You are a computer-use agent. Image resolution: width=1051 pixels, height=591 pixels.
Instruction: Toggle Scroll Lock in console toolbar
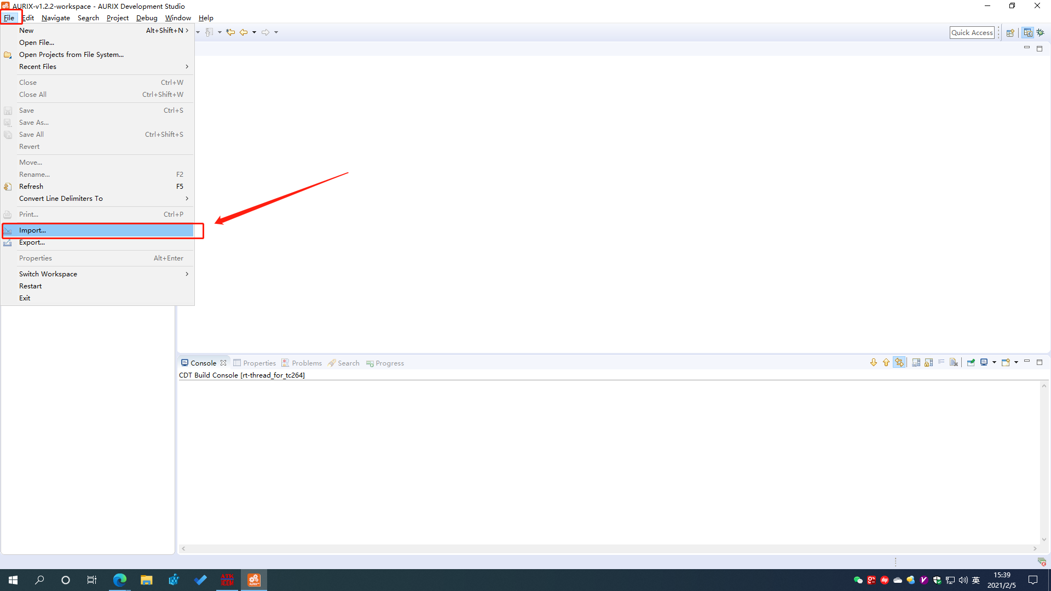929,363
